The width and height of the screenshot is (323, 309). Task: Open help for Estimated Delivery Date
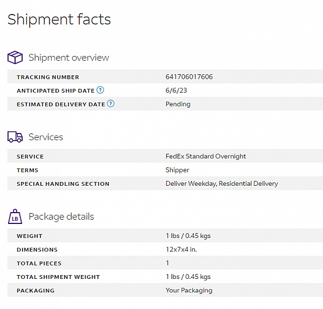pos(111,104)
